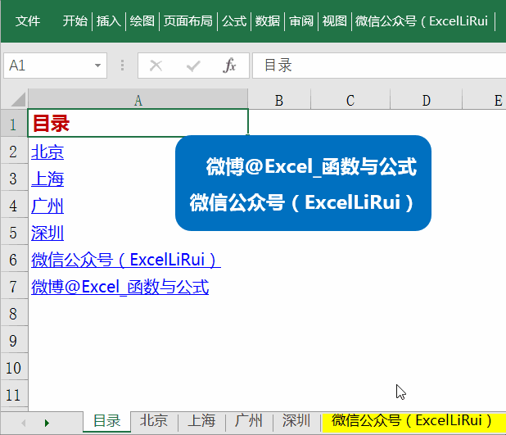This screenshot has width=506, height=435.
Task: Select the blue rounded text box shape
Action: 303,184
